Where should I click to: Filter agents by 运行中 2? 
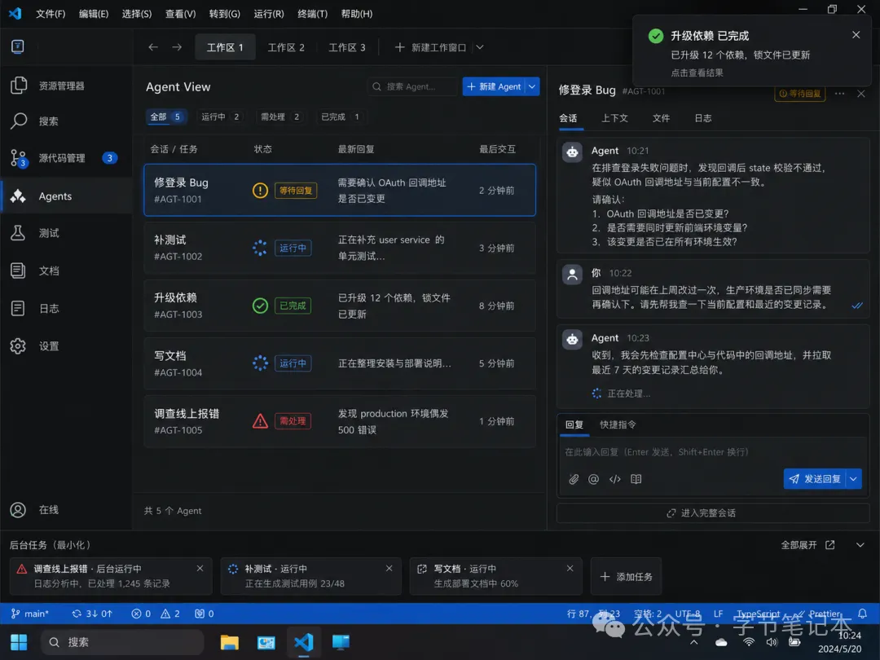point(221,117)
